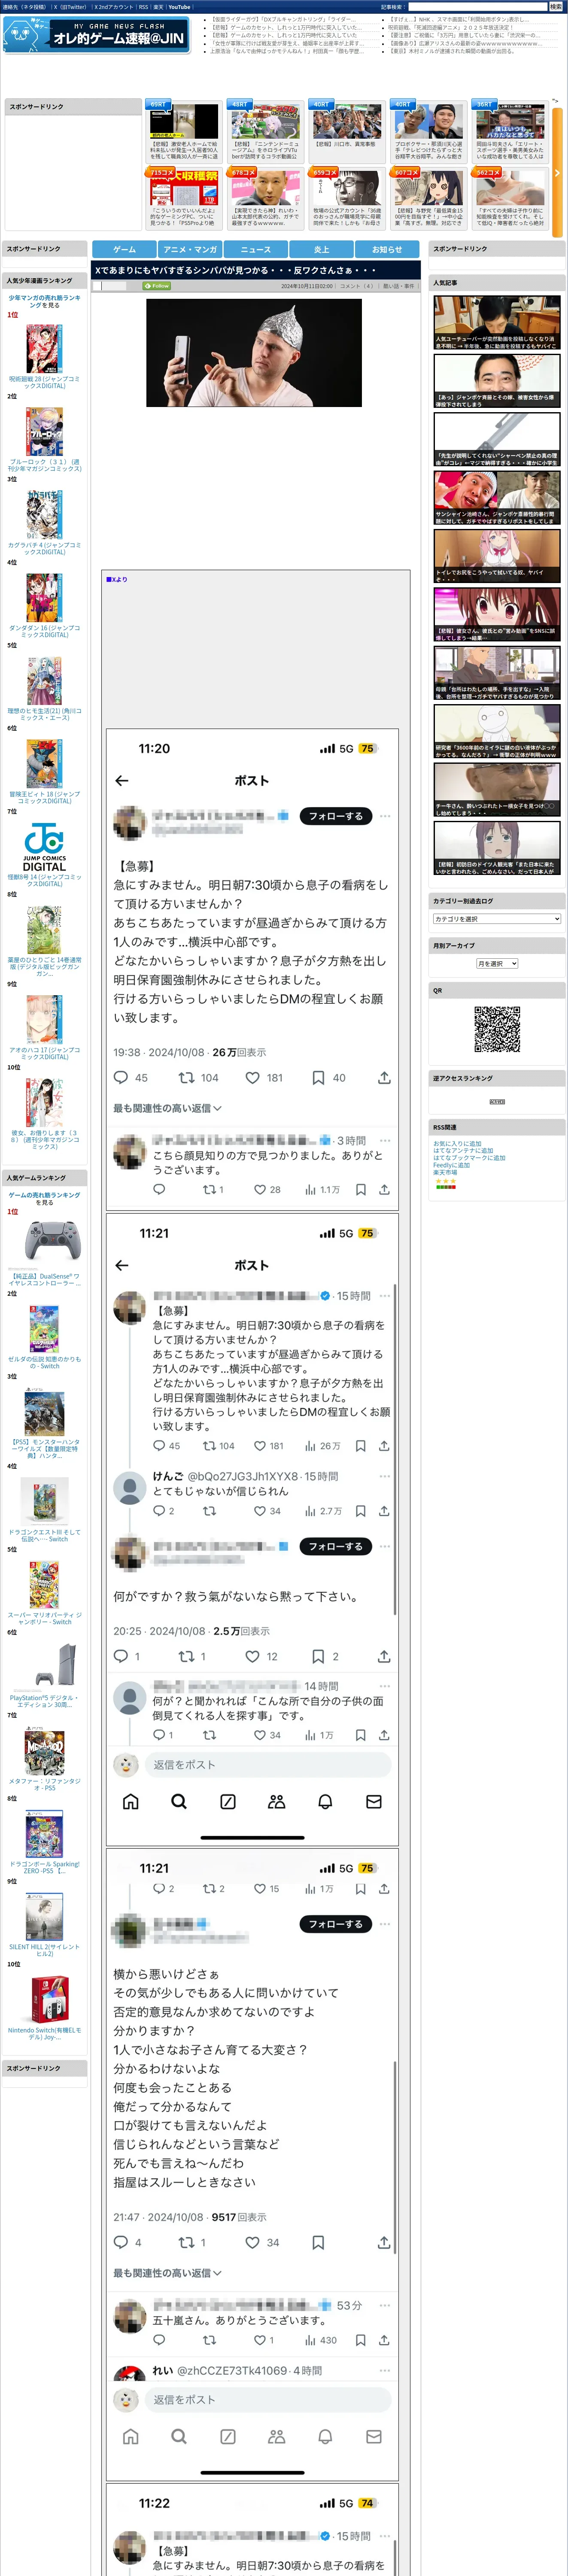Open the 炎上 navigation tab
Screen dimensions: 568x2576
pyautogui.click(x=321, y=249)
